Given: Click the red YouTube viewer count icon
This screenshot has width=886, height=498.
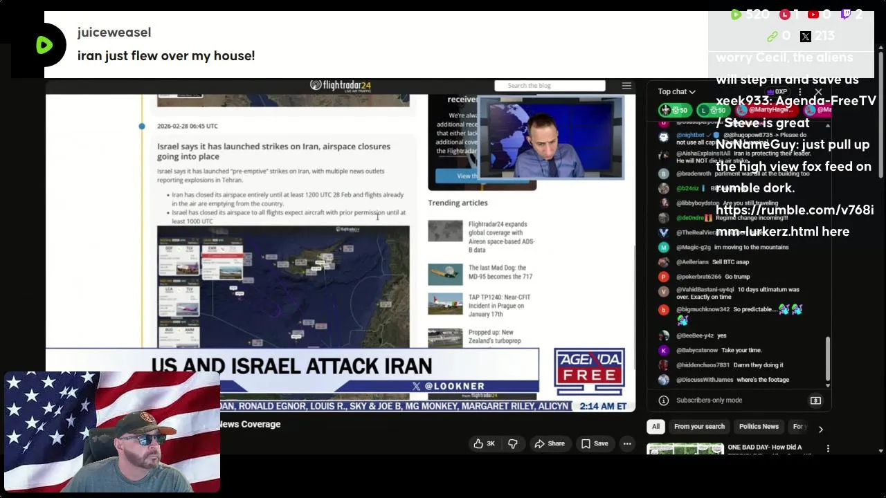Looking at the screenshot, I should (813, 15).
